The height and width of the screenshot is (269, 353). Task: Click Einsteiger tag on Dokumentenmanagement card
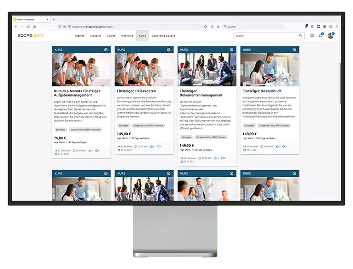click(x=186, y=137)
